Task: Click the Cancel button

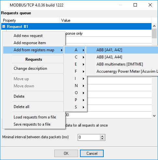Action: point(92,154)
